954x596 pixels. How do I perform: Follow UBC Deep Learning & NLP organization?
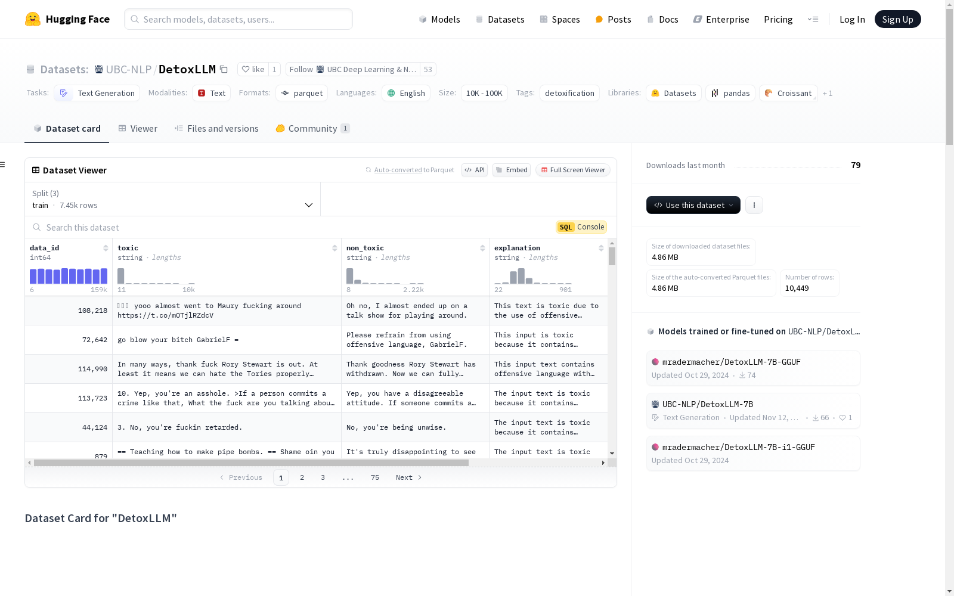(353, 69)
